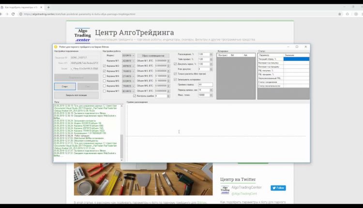This screenshot has height=208, width=363.
Task: Toggle the Контроль ошибок checkbox
Action: (135, 96)
